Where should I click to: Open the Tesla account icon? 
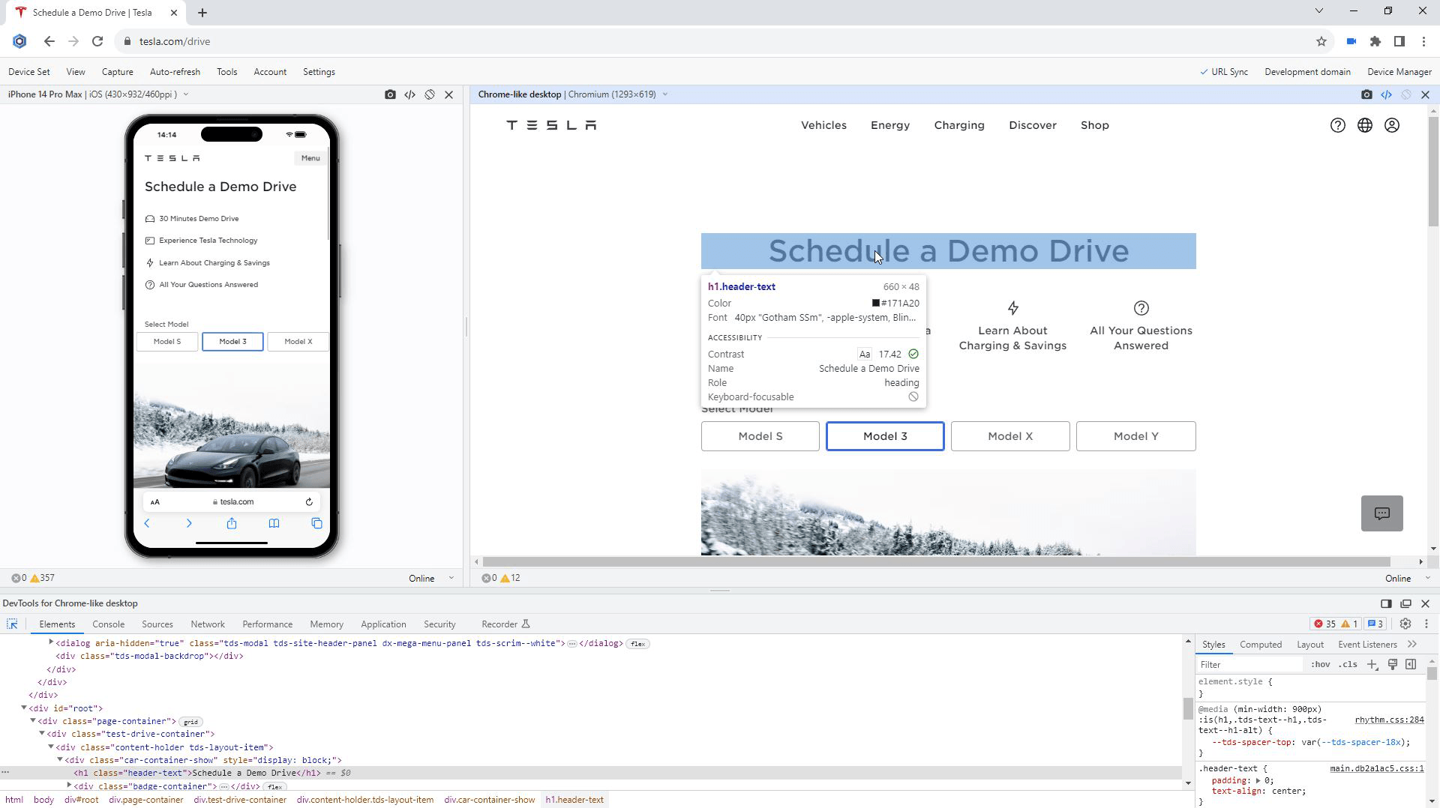pyautogui.click(x=1393, y=125)
